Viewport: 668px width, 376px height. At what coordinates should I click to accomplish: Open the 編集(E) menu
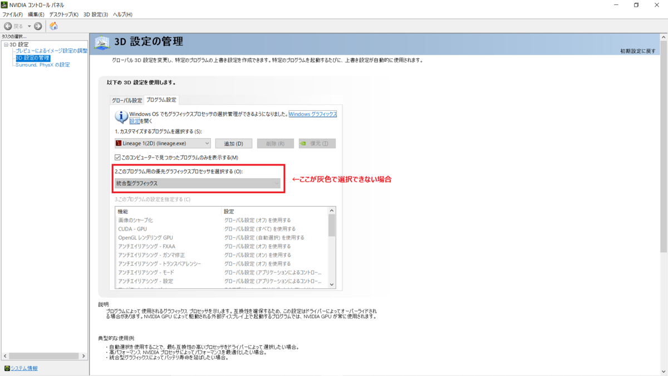(x=36, y=14)
